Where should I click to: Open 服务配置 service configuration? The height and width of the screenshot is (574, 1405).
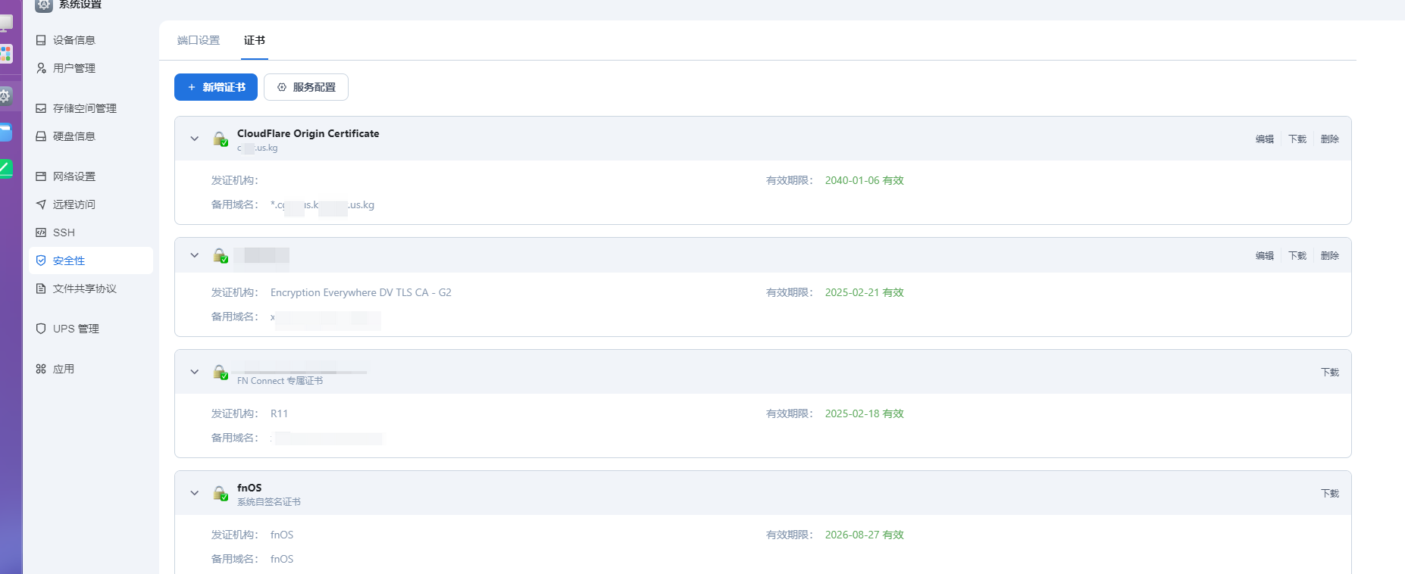click(306, 87)
